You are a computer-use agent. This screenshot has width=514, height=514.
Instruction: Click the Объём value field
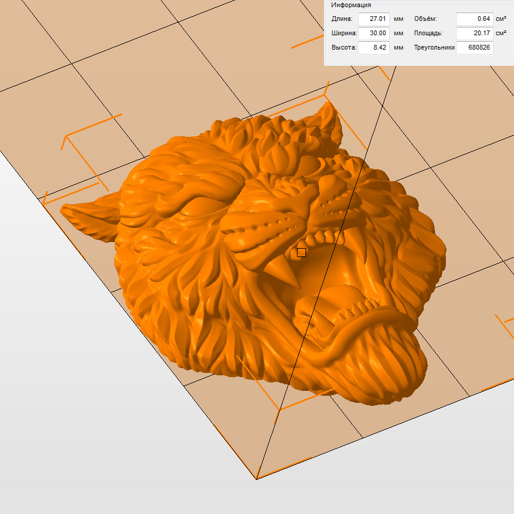point(474,19)
